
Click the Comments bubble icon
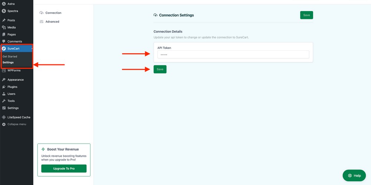coord(4,41)
